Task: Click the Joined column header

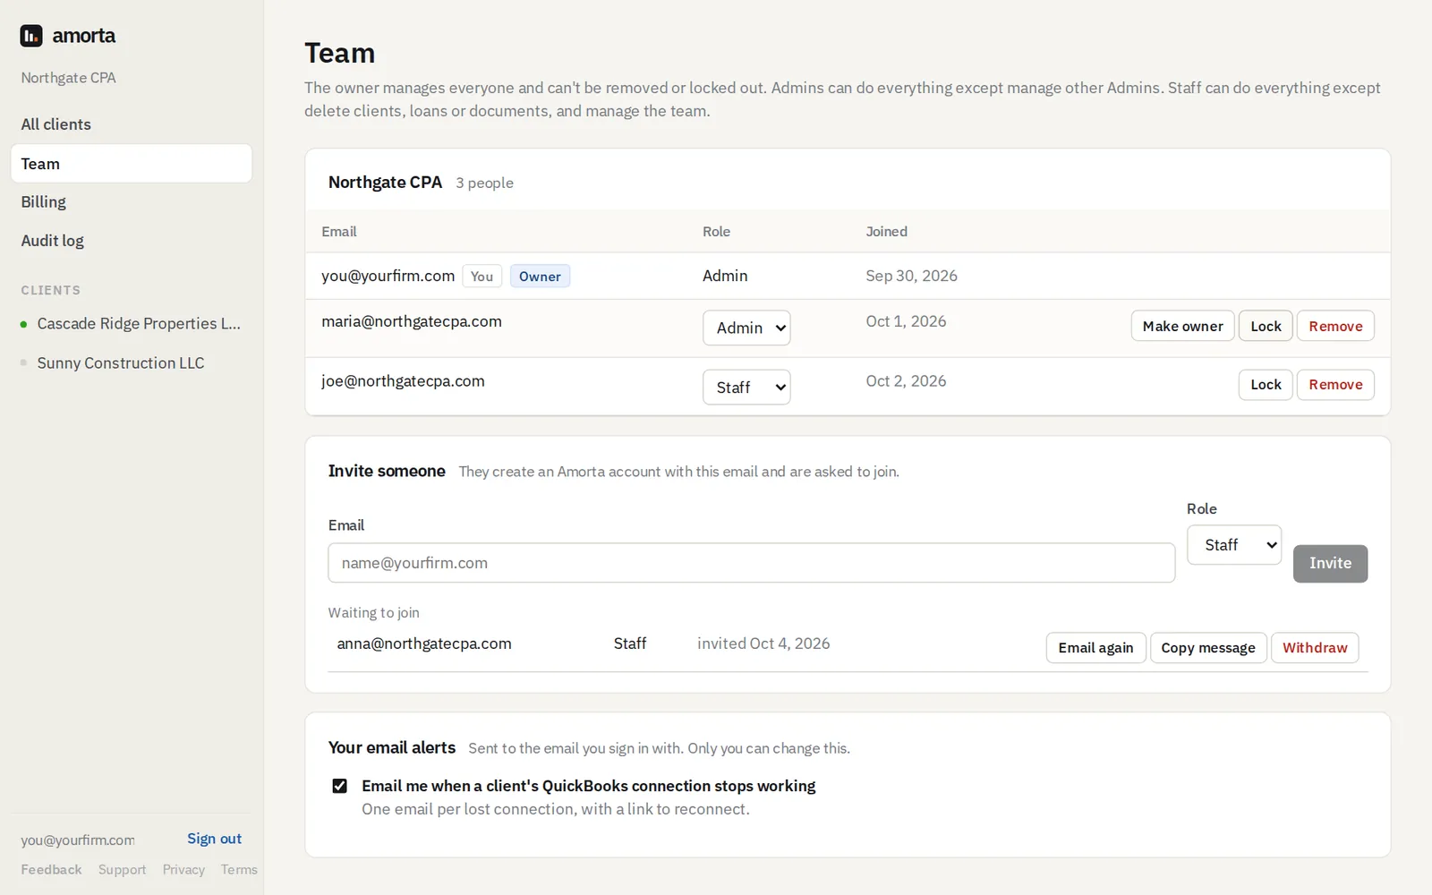Action: tap(886, 232)
